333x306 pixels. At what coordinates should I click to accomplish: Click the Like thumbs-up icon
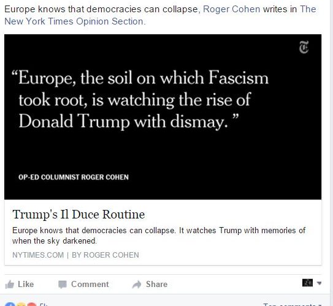pos(10,285)
